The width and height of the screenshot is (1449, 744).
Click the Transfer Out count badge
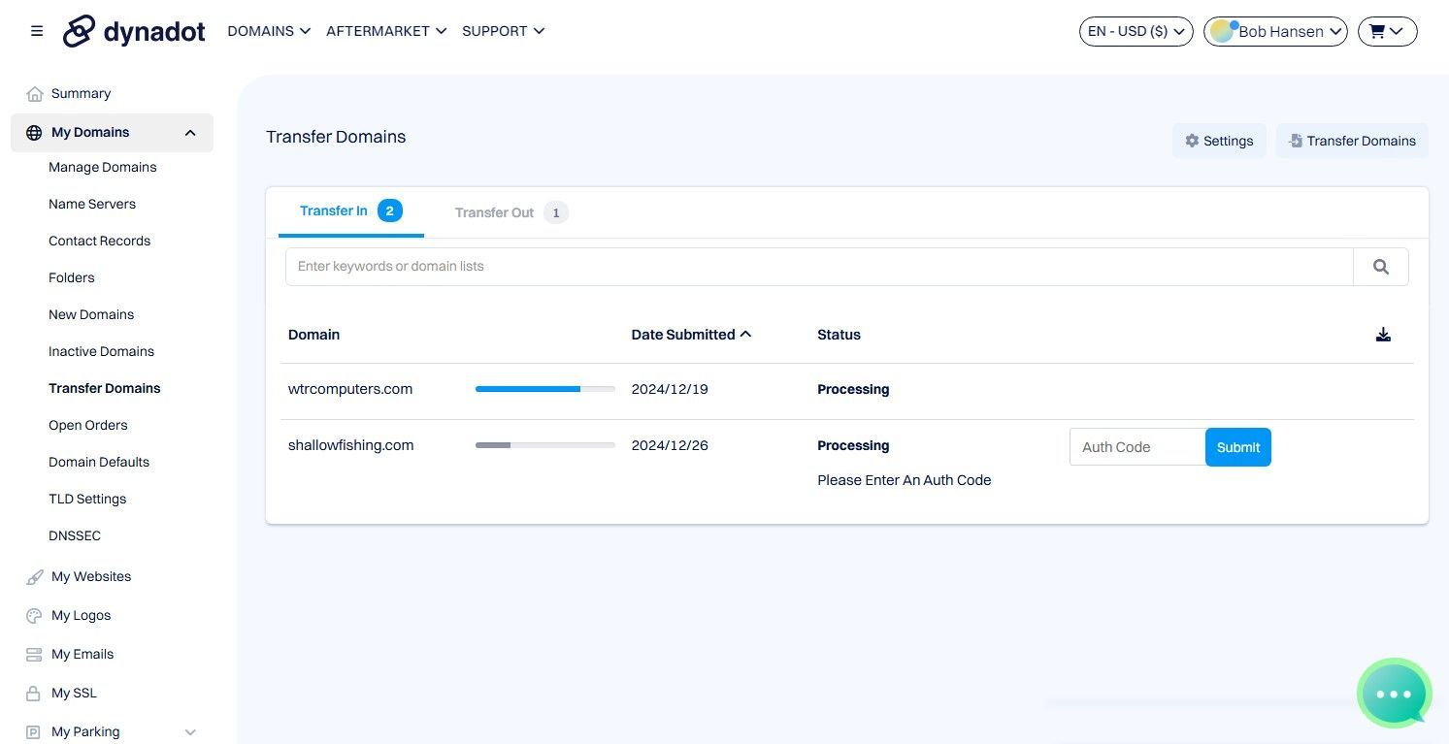(x=556, y=212)
